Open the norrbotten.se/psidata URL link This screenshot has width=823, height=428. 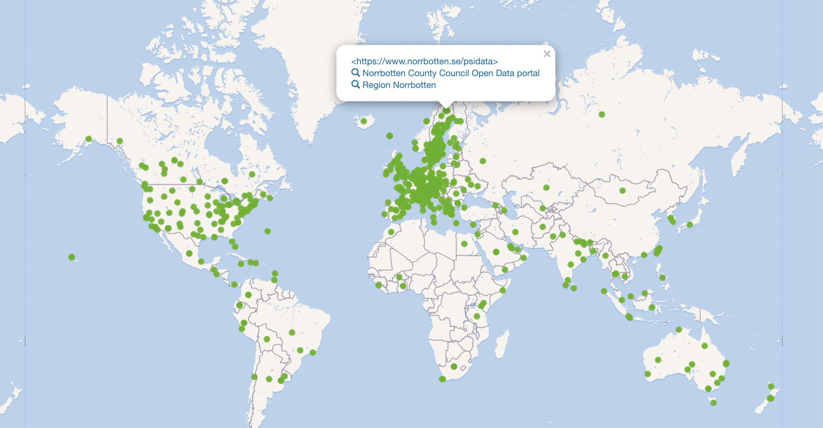point(424,61)
